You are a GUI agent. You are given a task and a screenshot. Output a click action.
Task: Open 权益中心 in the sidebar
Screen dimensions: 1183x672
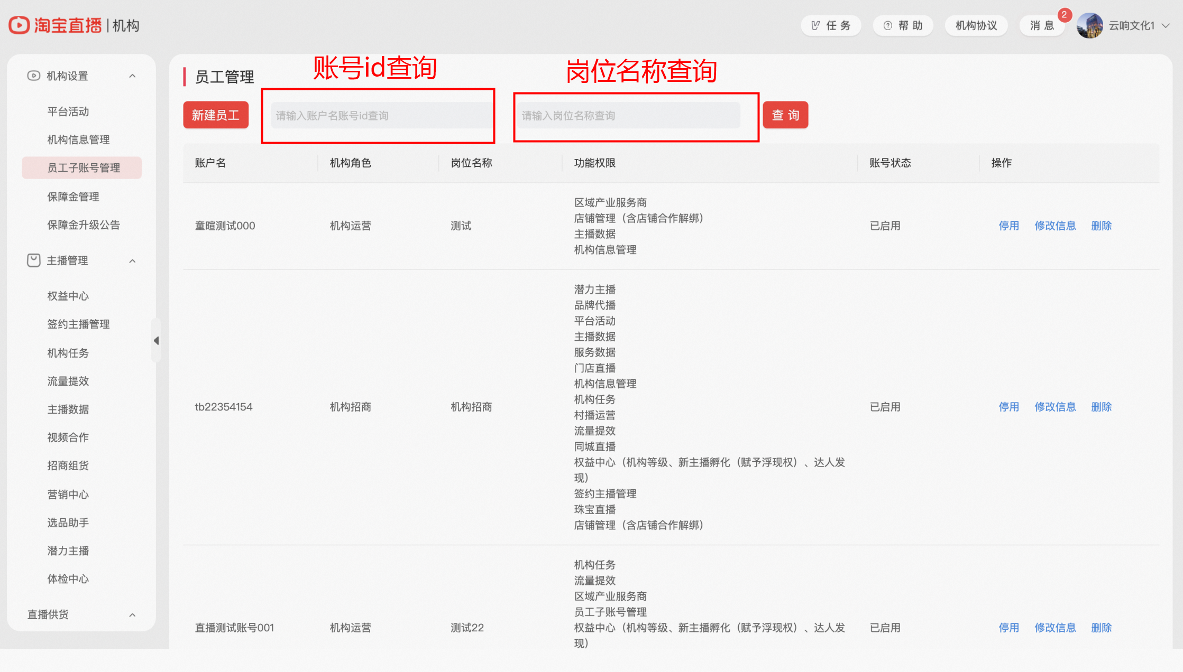(x=68, y=296)
